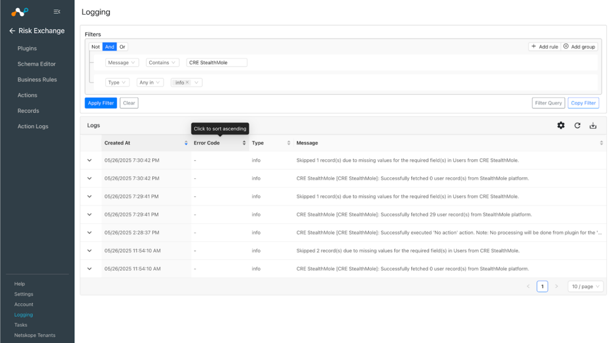Download the logs with the export icon
This screenshot has height=343, width=616.
[593, 125]
